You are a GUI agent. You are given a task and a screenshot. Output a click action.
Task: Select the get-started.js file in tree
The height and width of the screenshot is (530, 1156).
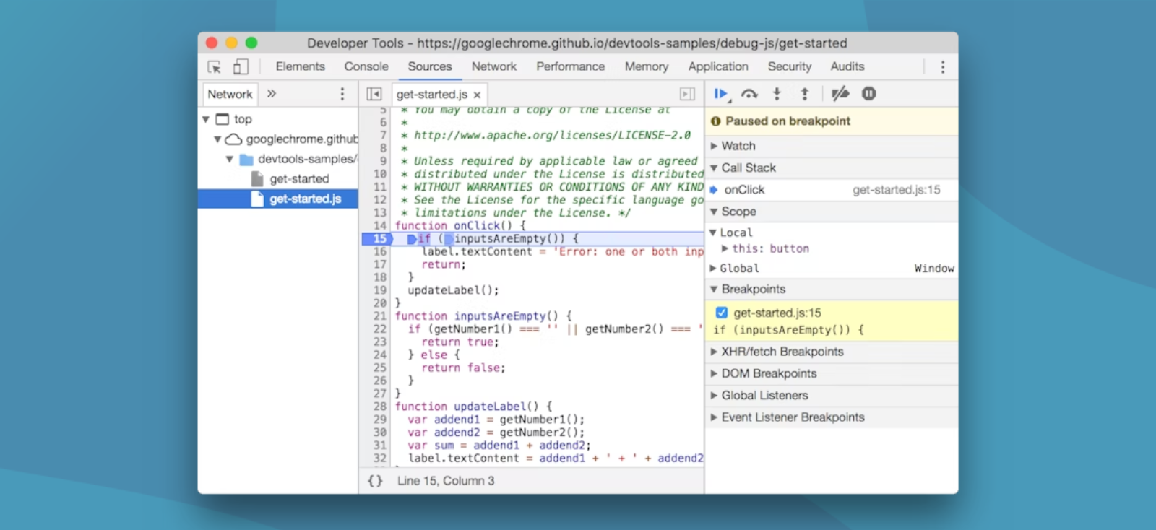278,199
